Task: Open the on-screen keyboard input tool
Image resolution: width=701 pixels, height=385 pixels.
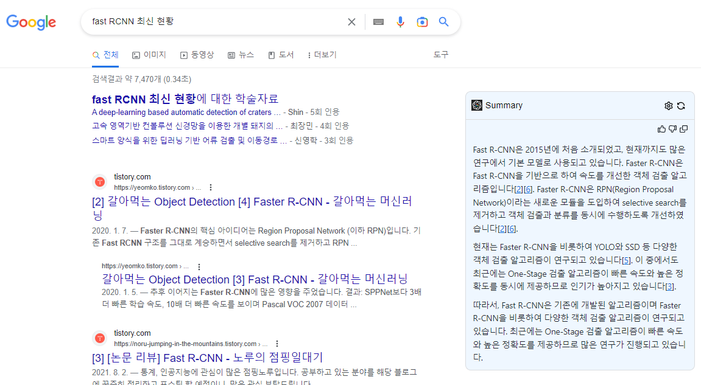Action: coord(378,22)
